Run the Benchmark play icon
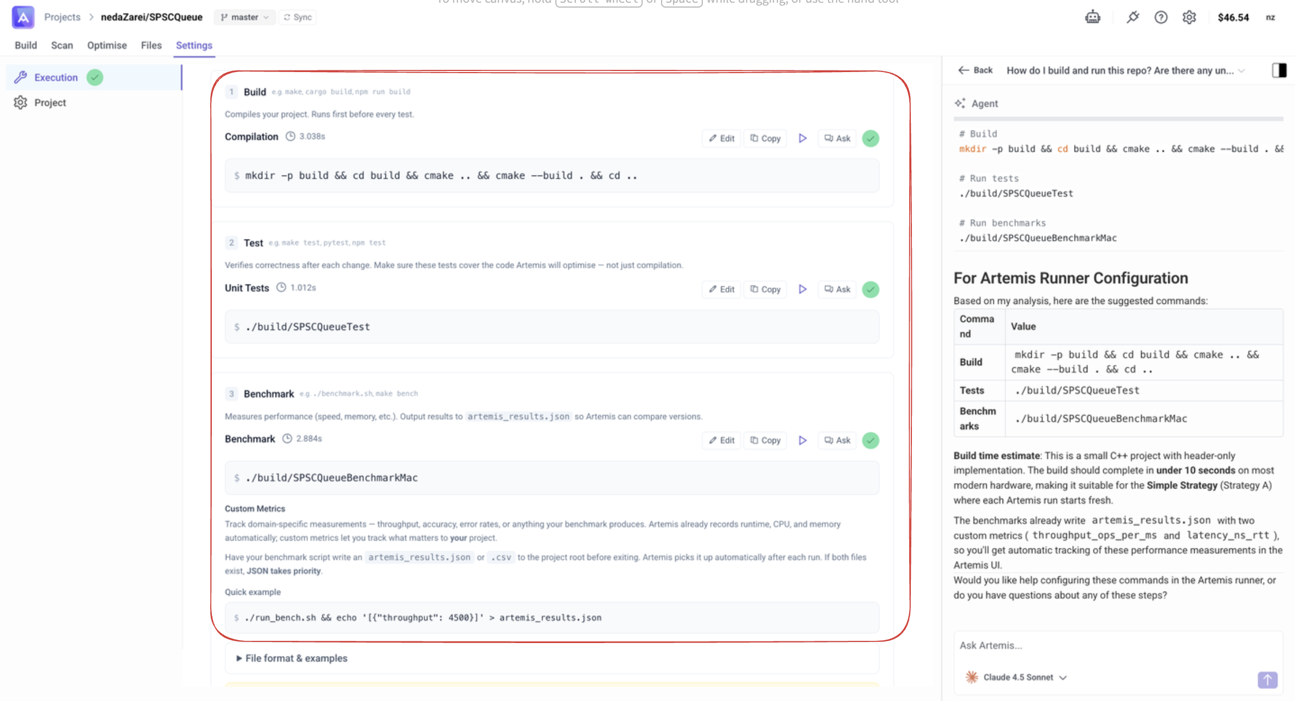1295x701 pixels. tap(802, 440)
